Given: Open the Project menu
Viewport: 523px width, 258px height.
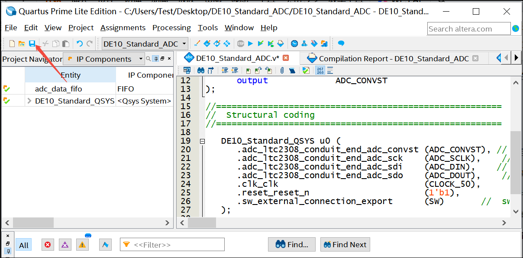Looking at the screenshot, I should tap(81, 28).
